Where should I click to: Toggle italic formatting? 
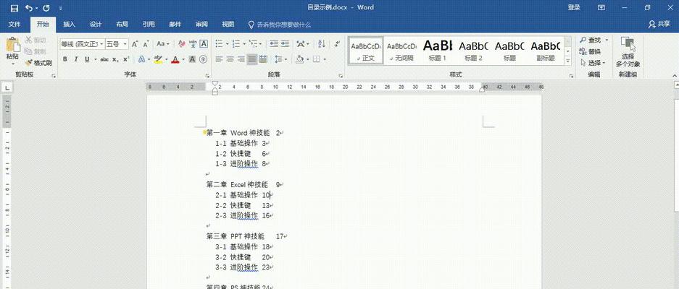(76, 59)
